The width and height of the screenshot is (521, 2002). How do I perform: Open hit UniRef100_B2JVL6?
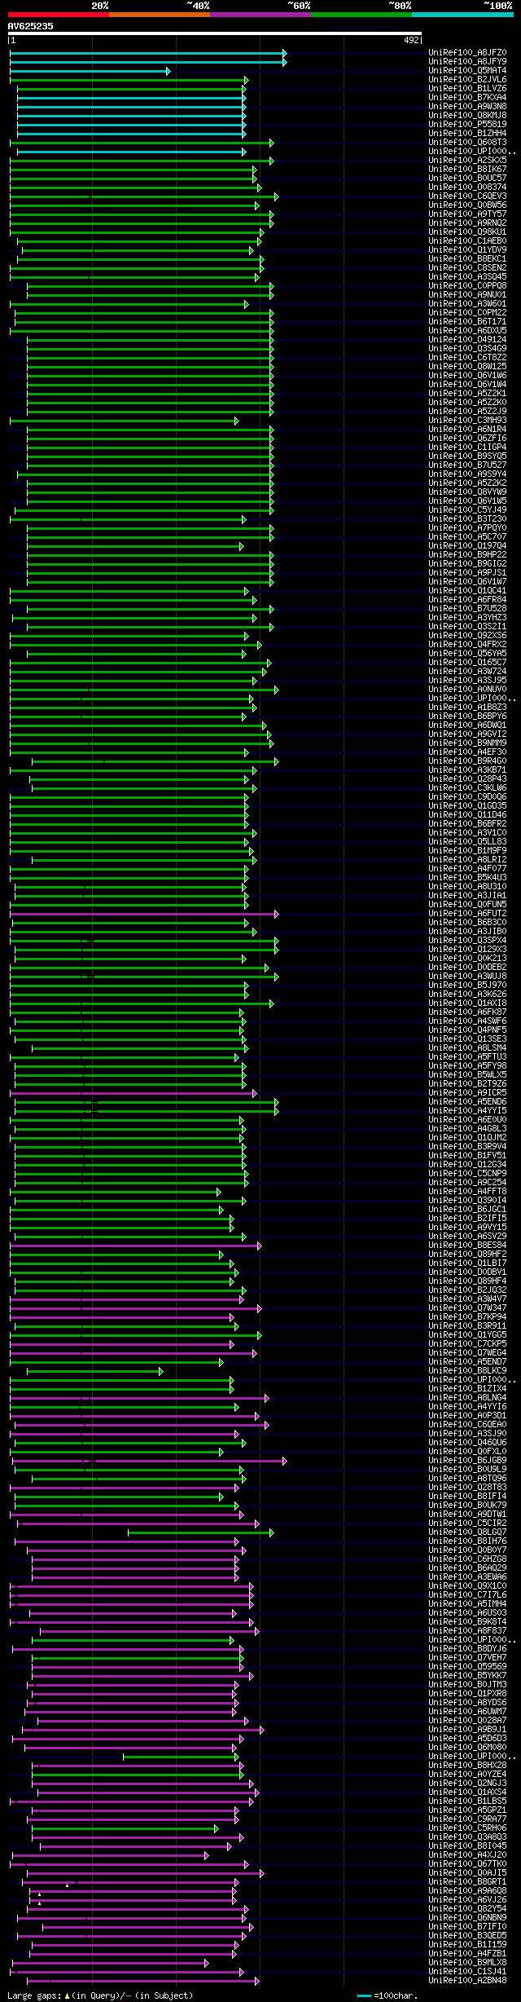point(467,80)
